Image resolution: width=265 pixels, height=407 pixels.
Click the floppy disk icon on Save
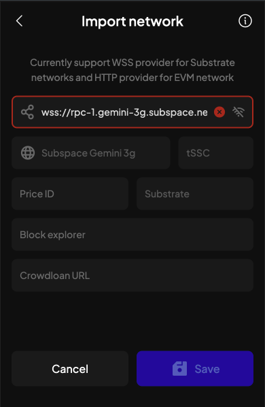point(179,369)
